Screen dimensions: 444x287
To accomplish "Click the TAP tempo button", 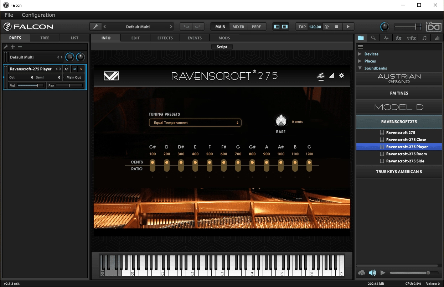I will (x=302, y=27).
